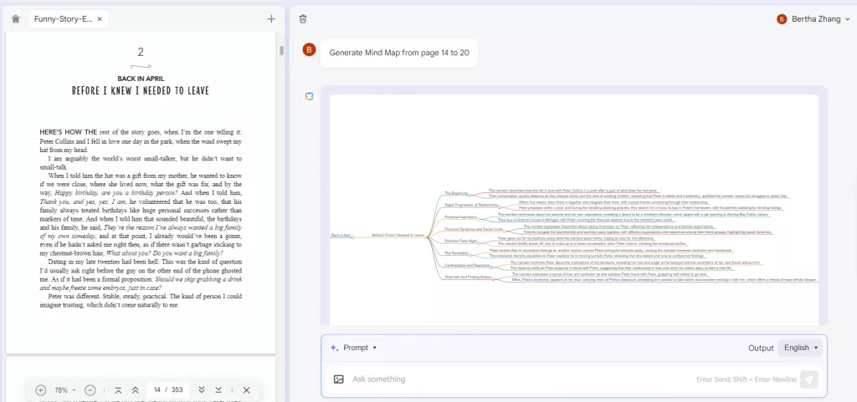The height and width of the screenshot is (402, 857).
Task: Click the Home icon in tab bar
Action: [x=15, y=18]
